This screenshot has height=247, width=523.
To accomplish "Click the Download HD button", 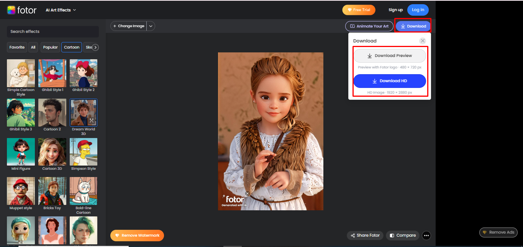I will (390, 81).
